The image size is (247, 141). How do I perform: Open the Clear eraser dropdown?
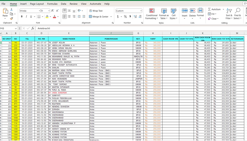click(213, 19)
